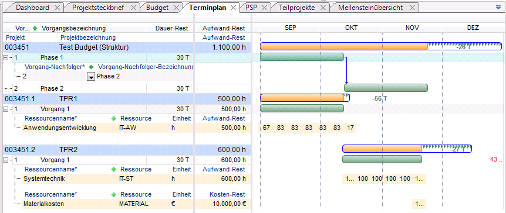506x213 pixels.
Task: Click Vorgangsbezeichnung column header
Action: coord(73,28)
